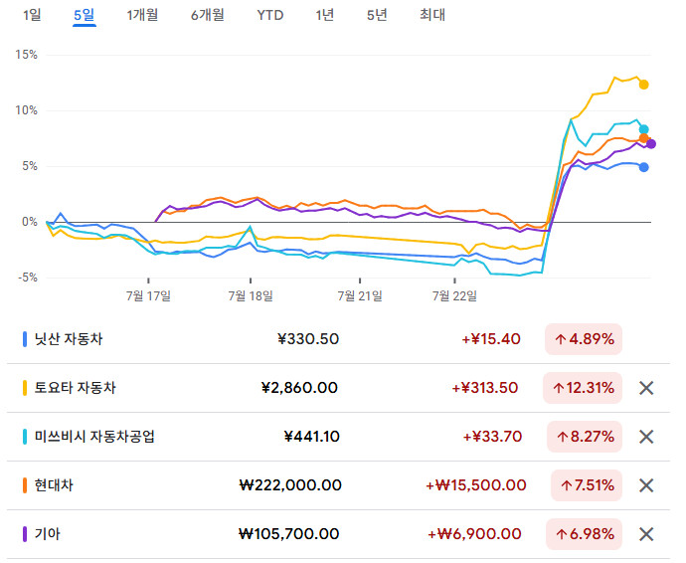Open the 닛산 자동차 stock link
This screenshot has width=686, height=563.
click(69, 339)
